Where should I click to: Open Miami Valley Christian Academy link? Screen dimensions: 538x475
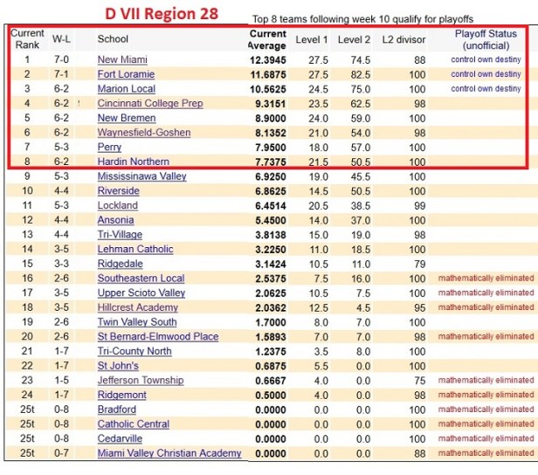(x=169, y=453)
